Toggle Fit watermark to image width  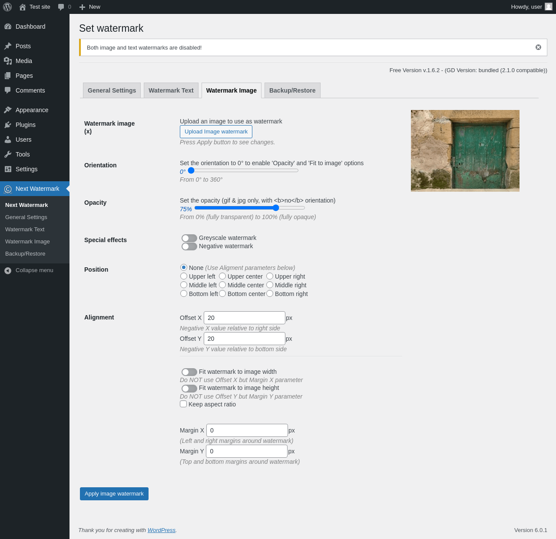[x=189, y=372]
